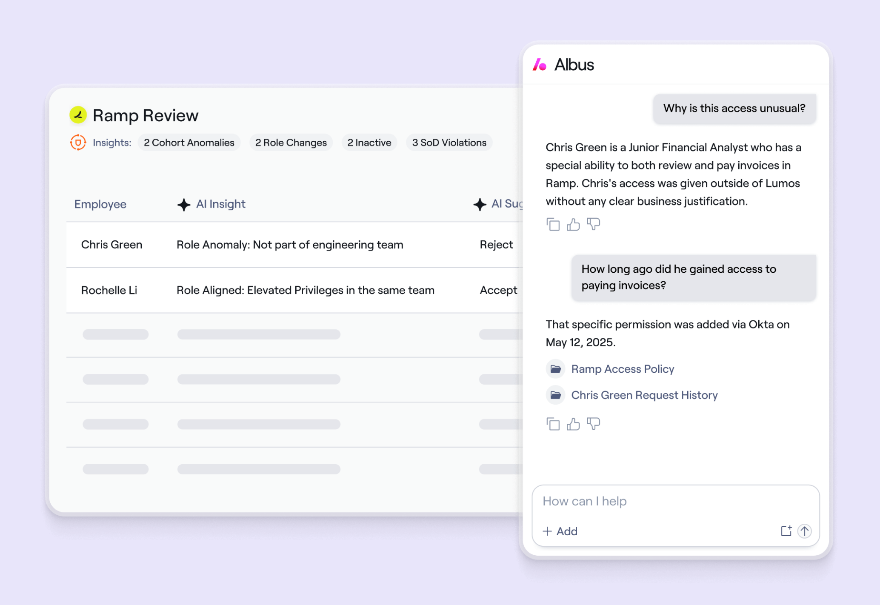Thumbs down the Junior Financial Analyst response

[594, 224]
